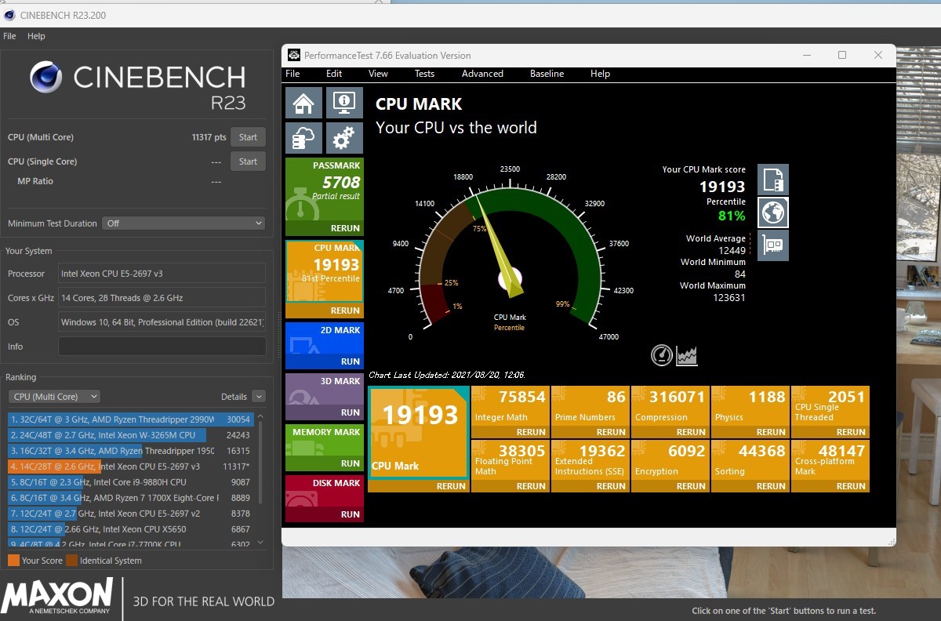This screenshot has height=621, width=941.
Task: Rerun under the big CPU Mark tile
Action: (x=451, y=486)
